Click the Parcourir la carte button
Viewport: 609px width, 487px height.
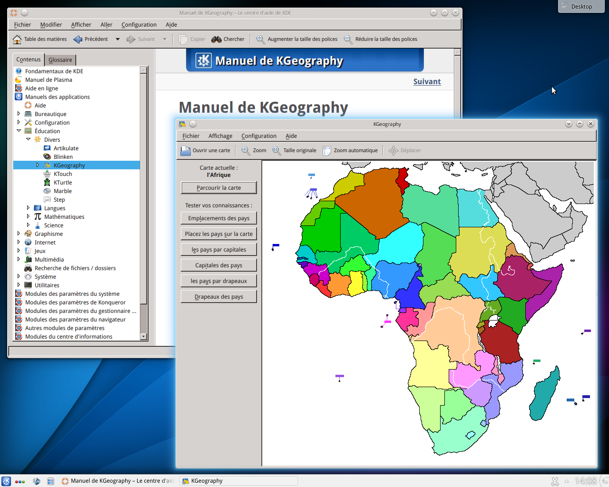point(219,188)
